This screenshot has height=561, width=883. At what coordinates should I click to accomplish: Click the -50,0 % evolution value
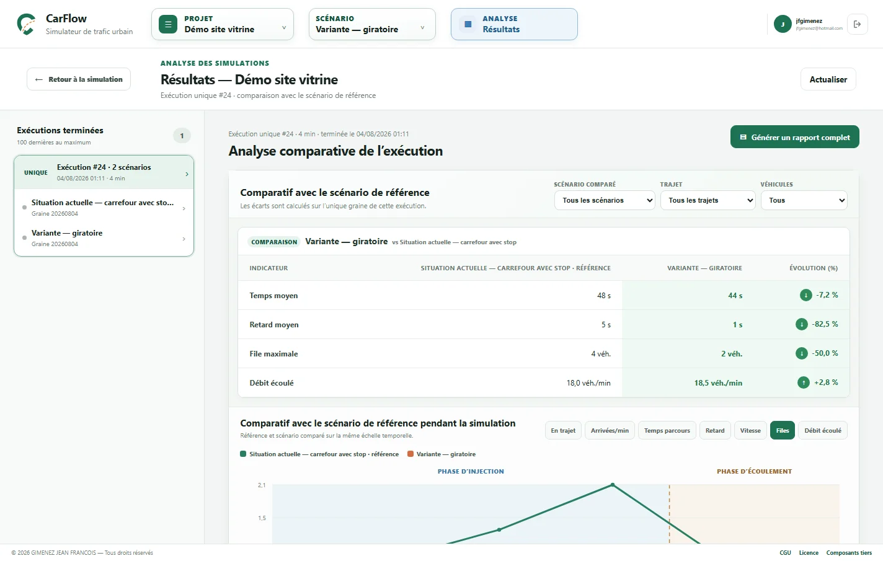point(825,353)
